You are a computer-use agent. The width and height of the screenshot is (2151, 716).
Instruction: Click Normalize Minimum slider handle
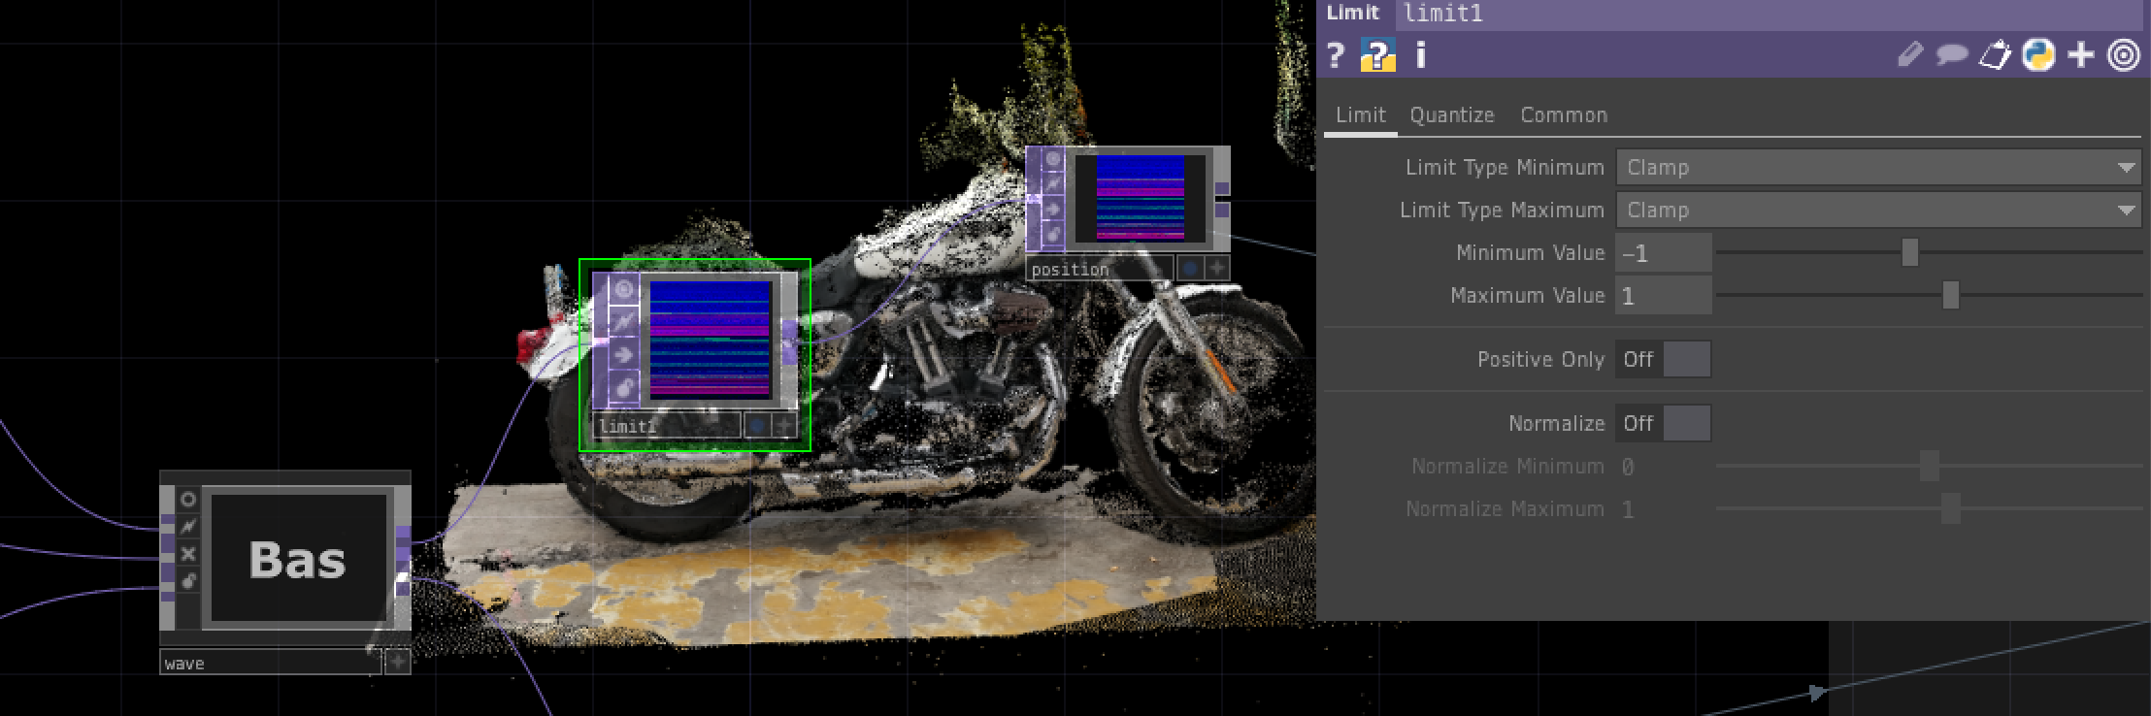1930,466
